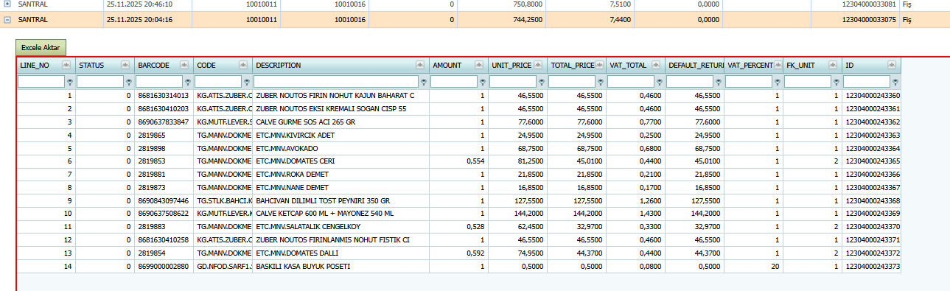The height and width of the screenshot is (291, 950).
Task: Select cell ETC.MNV.KIVIRCIK ADET
Action: pyautogui.click(x=340, y=136)
